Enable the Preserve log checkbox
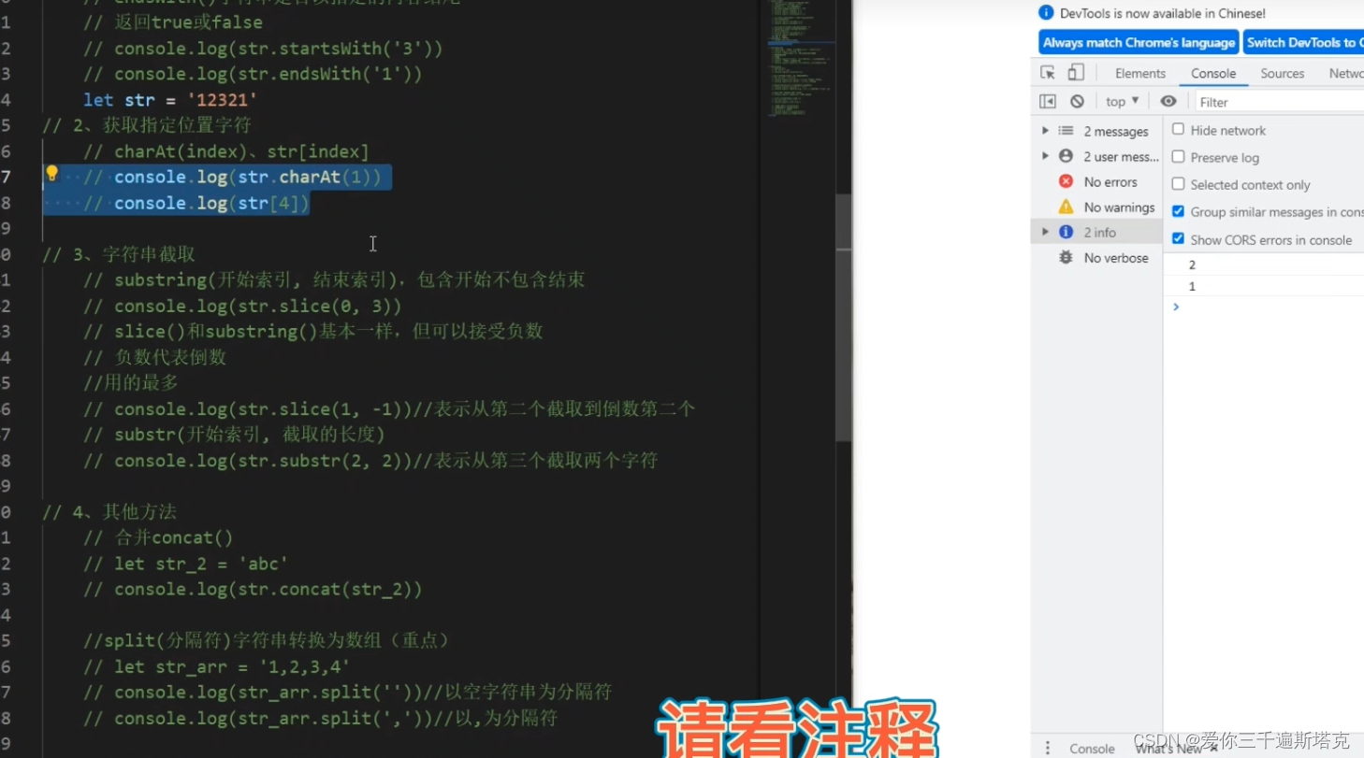Image resolution: width=1364 pixels, height=758 pixels. coord(1178,157)
